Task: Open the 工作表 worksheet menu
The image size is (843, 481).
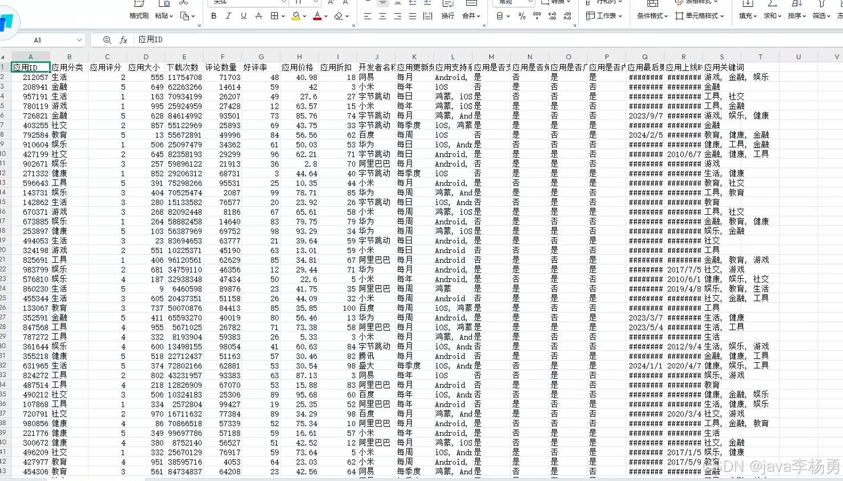Action: tap(604, 16)
